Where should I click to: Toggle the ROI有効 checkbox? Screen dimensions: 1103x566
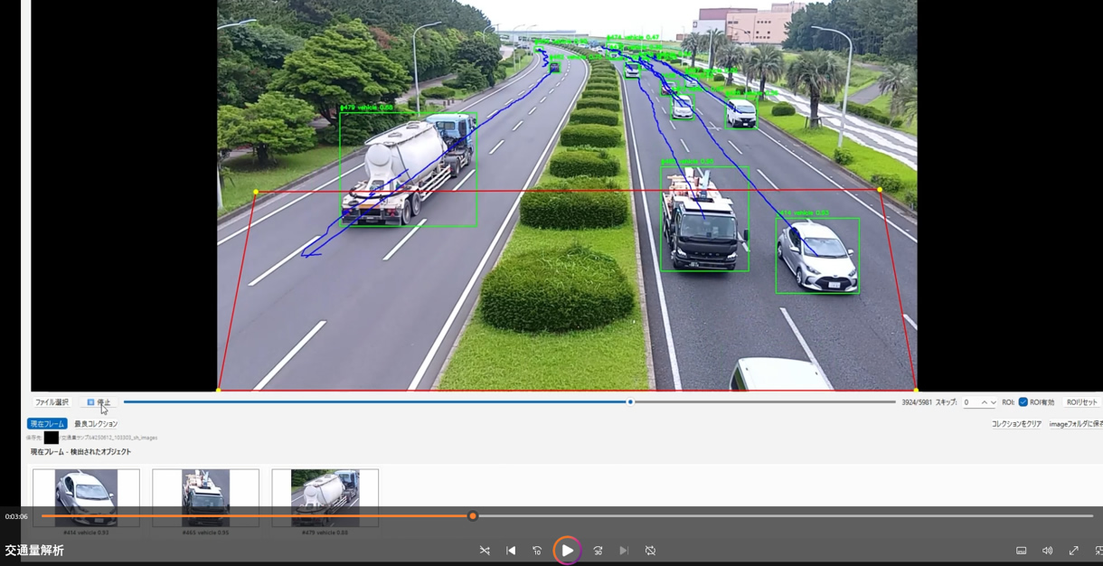pyautogui.click(x=1023, y=402)
